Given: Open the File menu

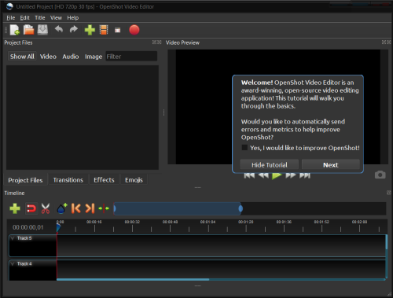Looking at the screenshot, I should (11, 18).
